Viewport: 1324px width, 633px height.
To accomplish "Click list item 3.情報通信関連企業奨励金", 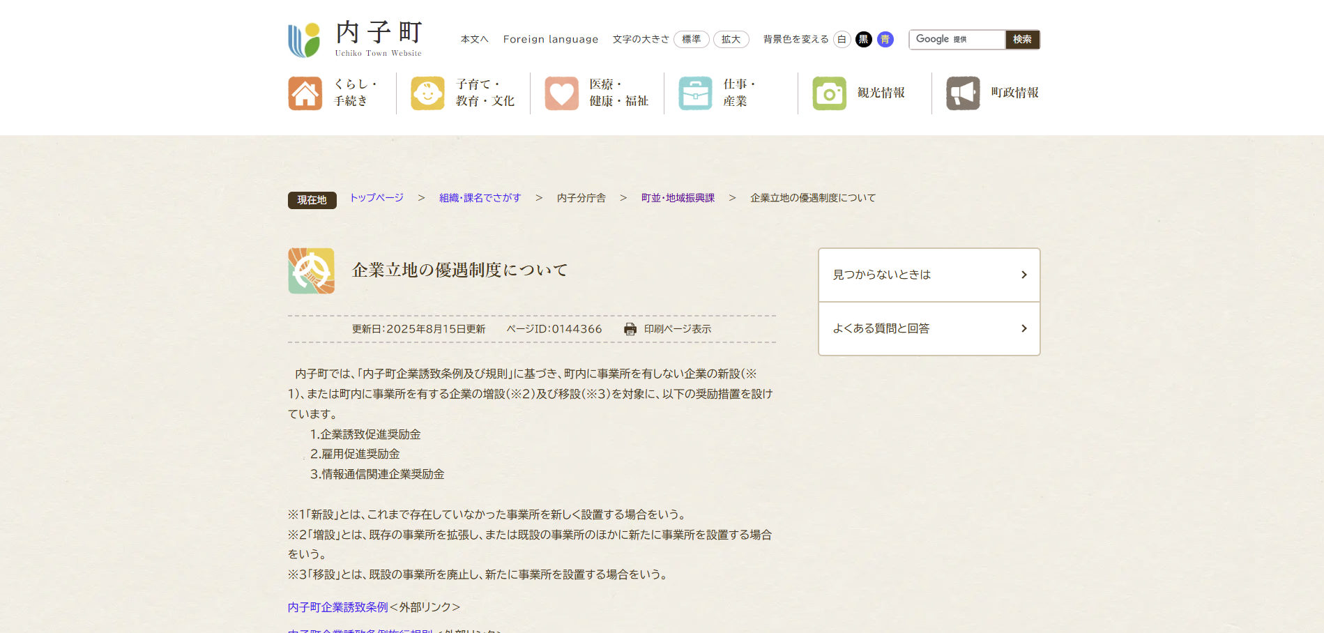I will (x=377, y=474).
